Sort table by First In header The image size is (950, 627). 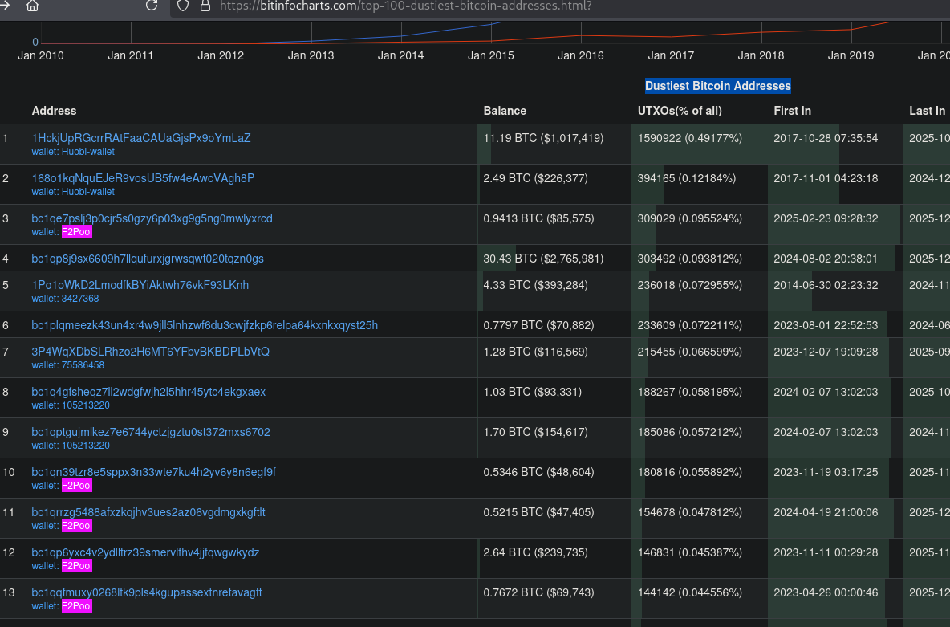point(792,111)
